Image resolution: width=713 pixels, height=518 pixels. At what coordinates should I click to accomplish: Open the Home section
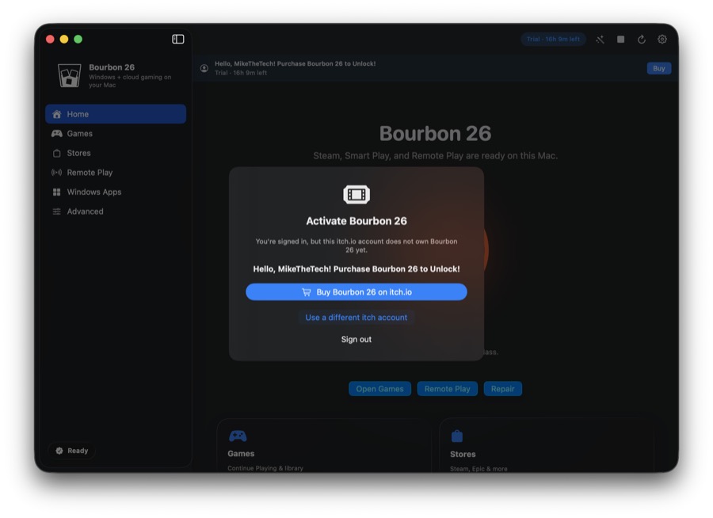tap(116, 114)
